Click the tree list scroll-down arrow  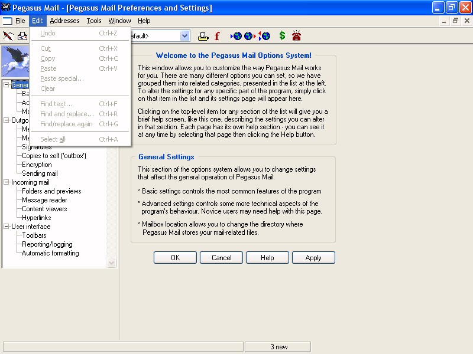point(111,263)
